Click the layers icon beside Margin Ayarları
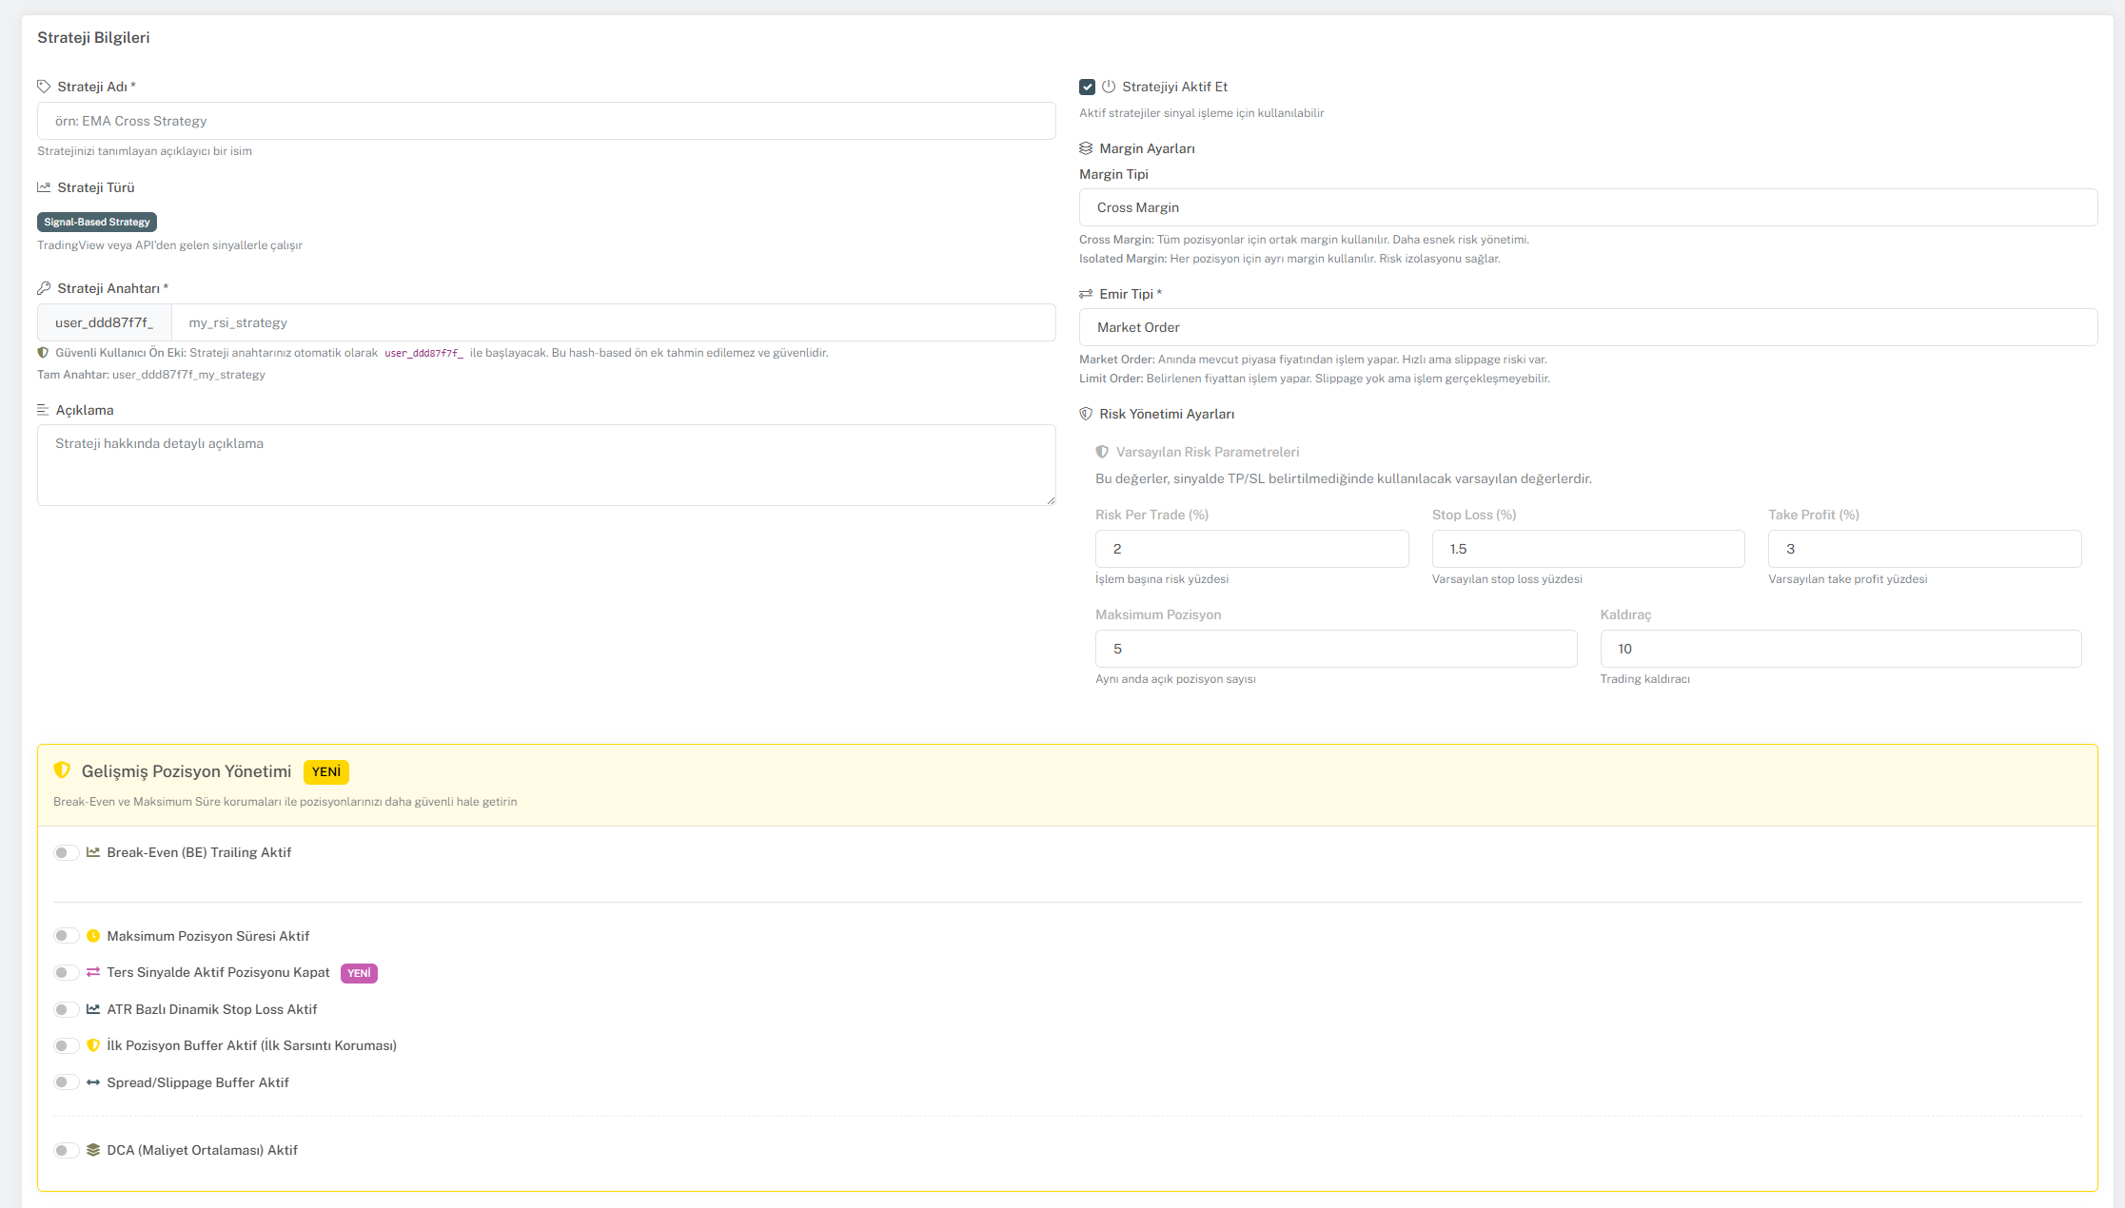This screenshot has height=1208, width=2125. (1086, 148)
